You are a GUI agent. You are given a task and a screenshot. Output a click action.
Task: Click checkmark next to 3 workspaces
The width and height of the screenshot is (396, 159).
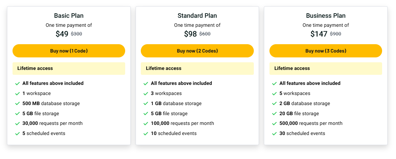click(146, 94)
